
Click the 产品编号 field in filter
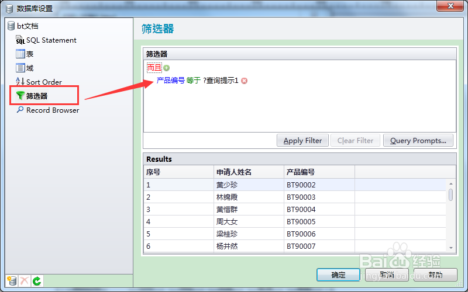pos(170,81)
